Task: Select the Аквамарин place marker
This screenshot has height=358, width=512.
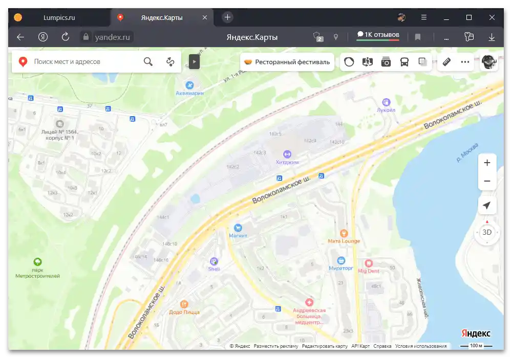Action: tap(190, 85)
